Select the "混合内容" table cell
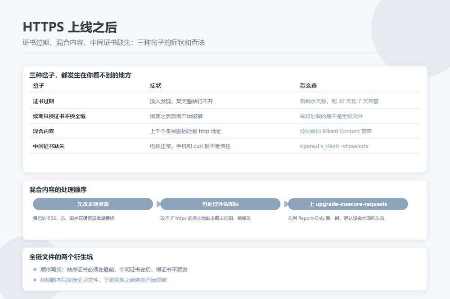Screen dimensions: 450x299 (43, 131)
